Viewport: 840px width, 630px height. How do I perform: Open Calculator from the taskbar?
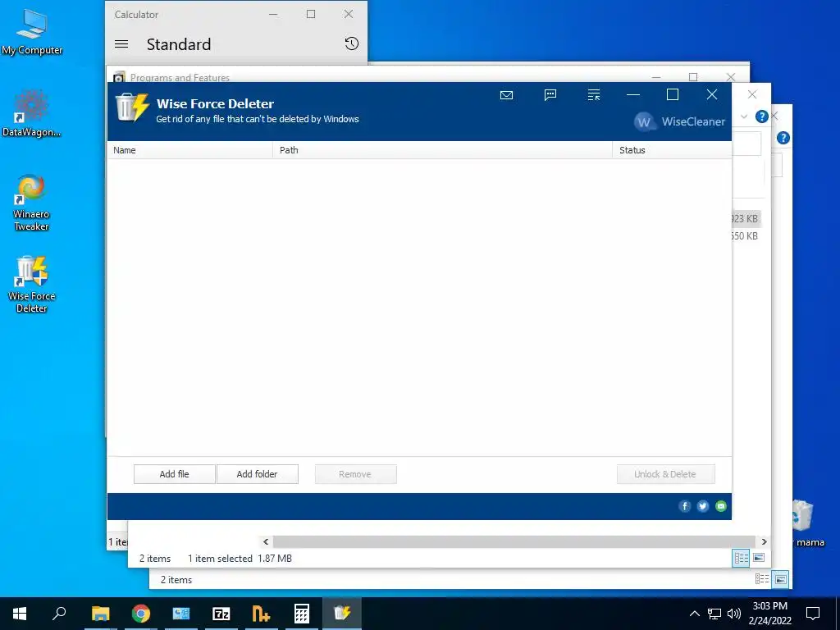point(302,614)
